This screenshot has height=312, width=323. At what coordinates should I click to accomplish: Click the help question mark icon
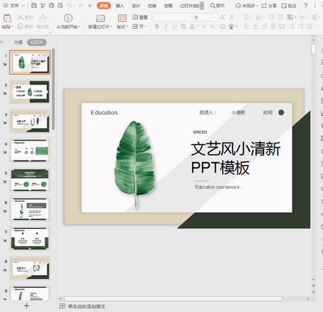[x=305, y=6]
